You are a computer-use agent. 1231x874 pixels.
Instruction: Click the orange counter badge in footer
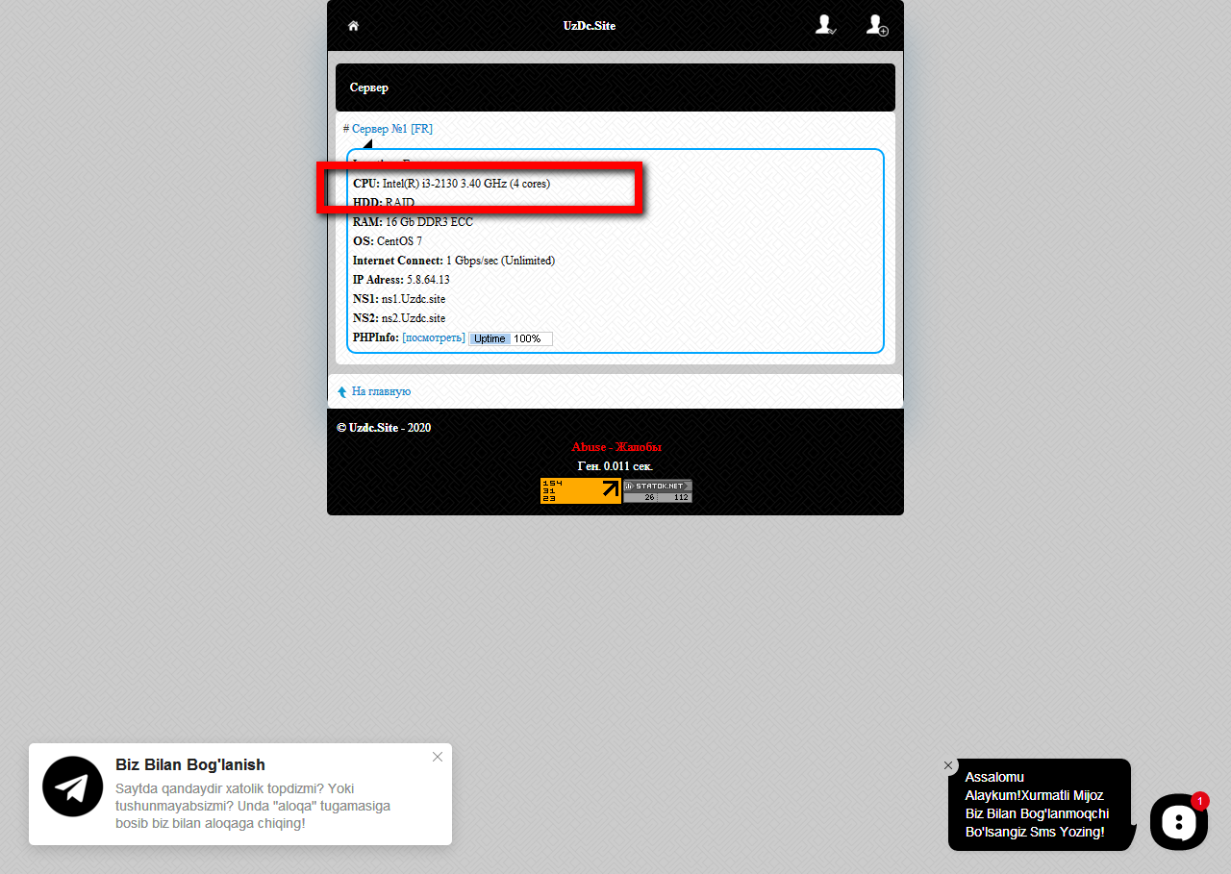click(x=580, y=490)
